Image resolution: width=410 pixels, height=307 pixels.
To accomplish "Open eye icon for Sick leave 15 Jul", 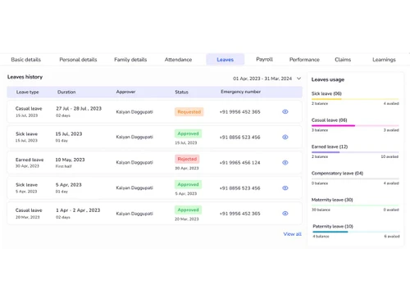I will tap(285, 137).
